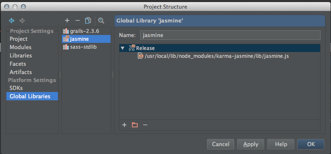Screen dimensions: 331x154
Task: Click the Release binary JS icon
Action: click(132, 48)
